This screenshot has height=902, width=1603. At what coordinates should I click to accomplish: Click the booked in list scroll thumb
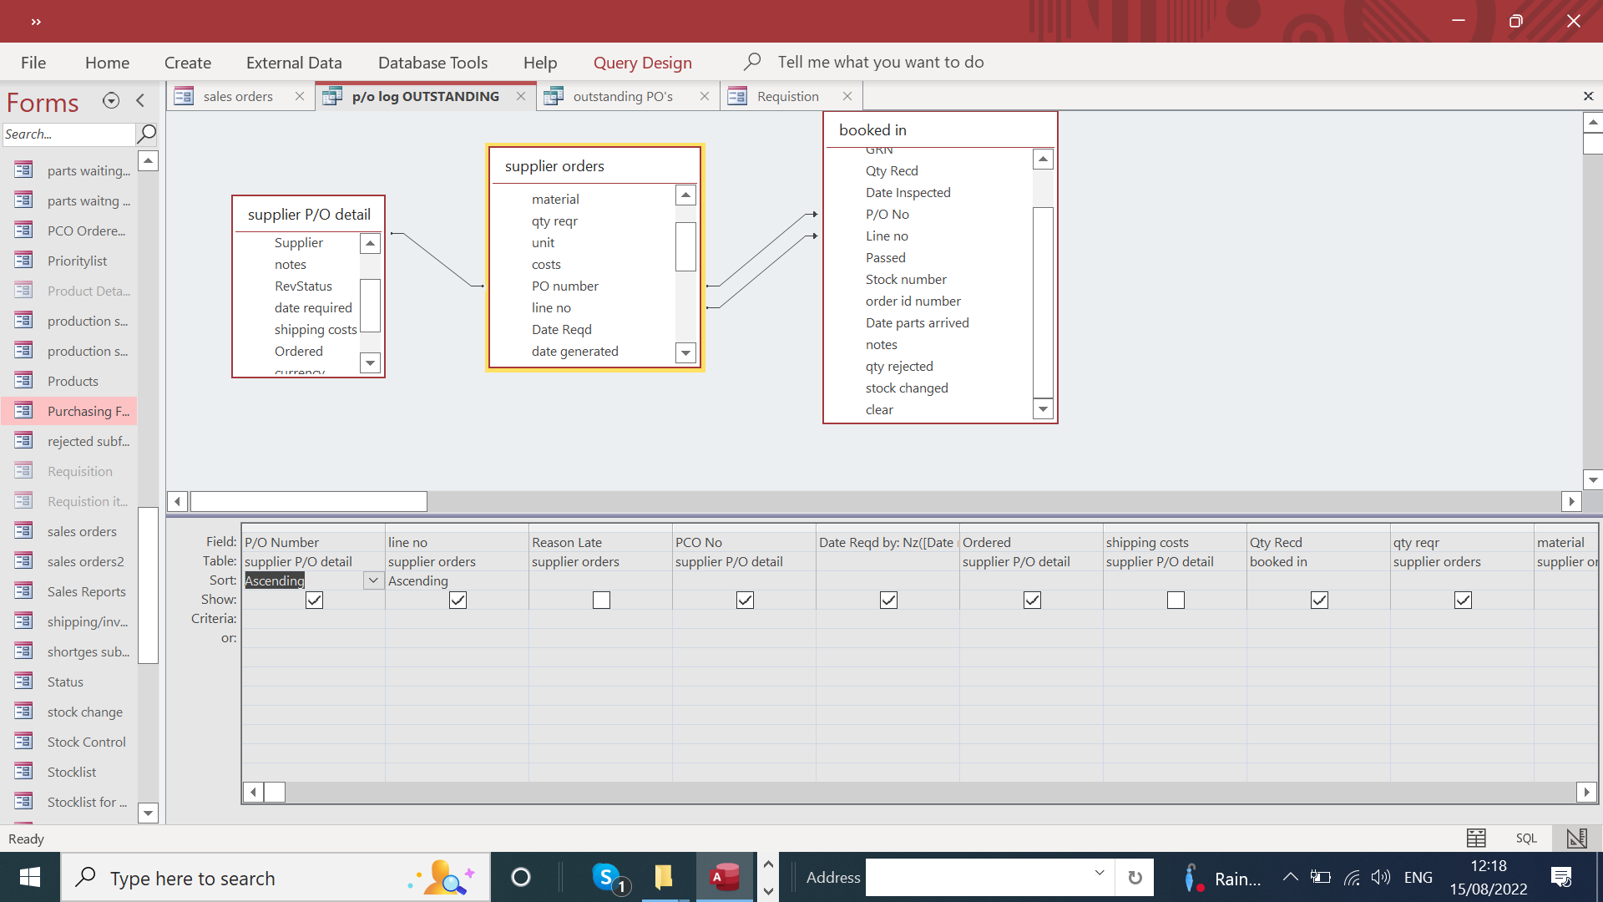point(1043,302)
